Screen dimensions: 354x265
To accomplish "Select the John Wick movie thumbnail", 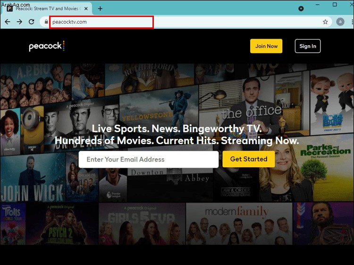I will (x=33, y=177).
